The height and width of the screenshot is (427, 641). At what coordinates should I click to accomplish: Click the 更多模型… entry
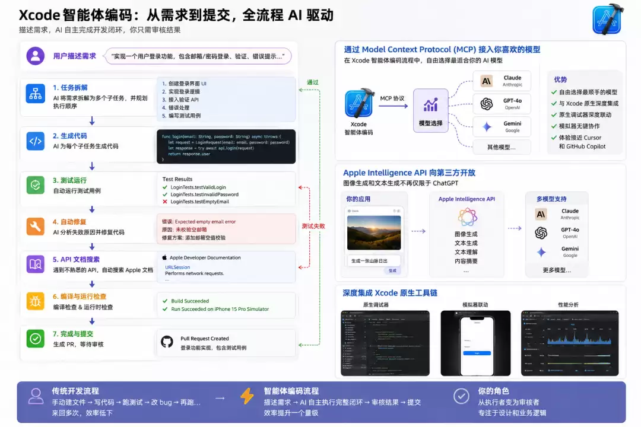(x=557, y=270)
